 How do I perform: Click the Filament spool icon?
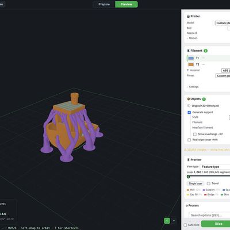pyautogui.click(x=188, y=51)
